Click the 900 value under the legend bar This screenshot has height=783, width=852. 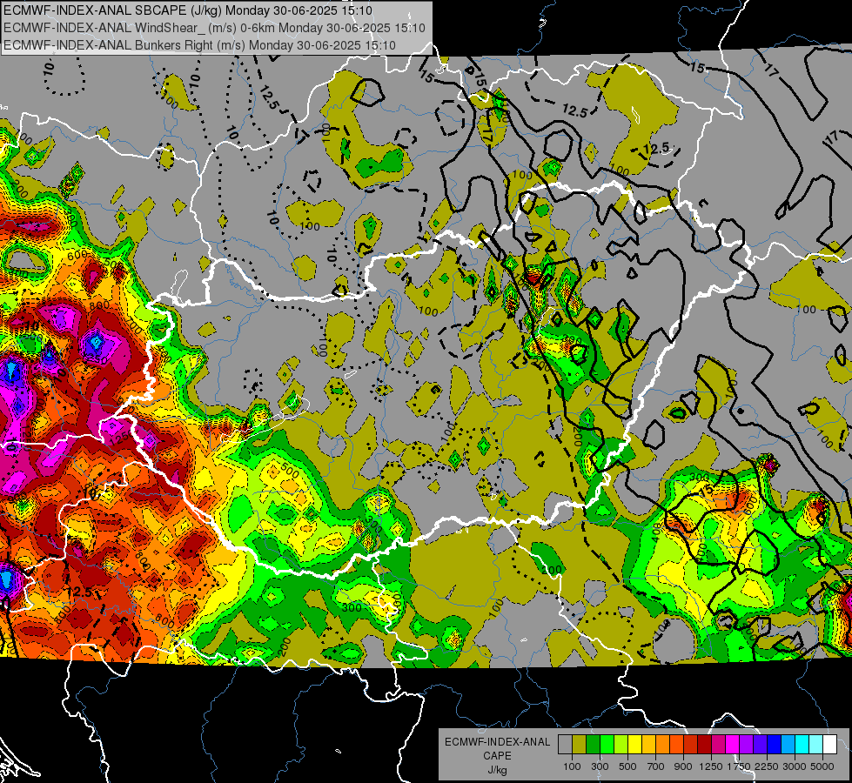click(x=683, y=766)
